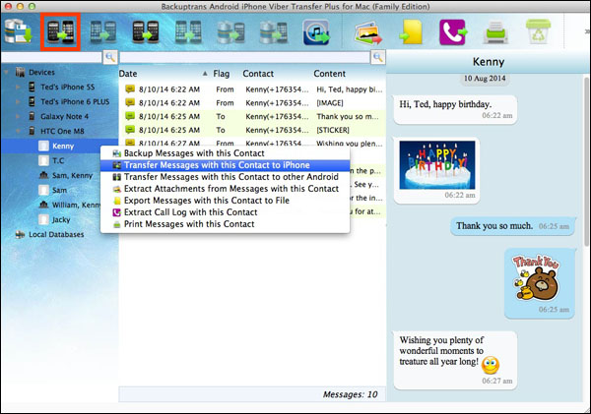Expand Ted's iPhone 6 PLUS tree node
This screenshot has width=591, height=414.
point(18,101)
